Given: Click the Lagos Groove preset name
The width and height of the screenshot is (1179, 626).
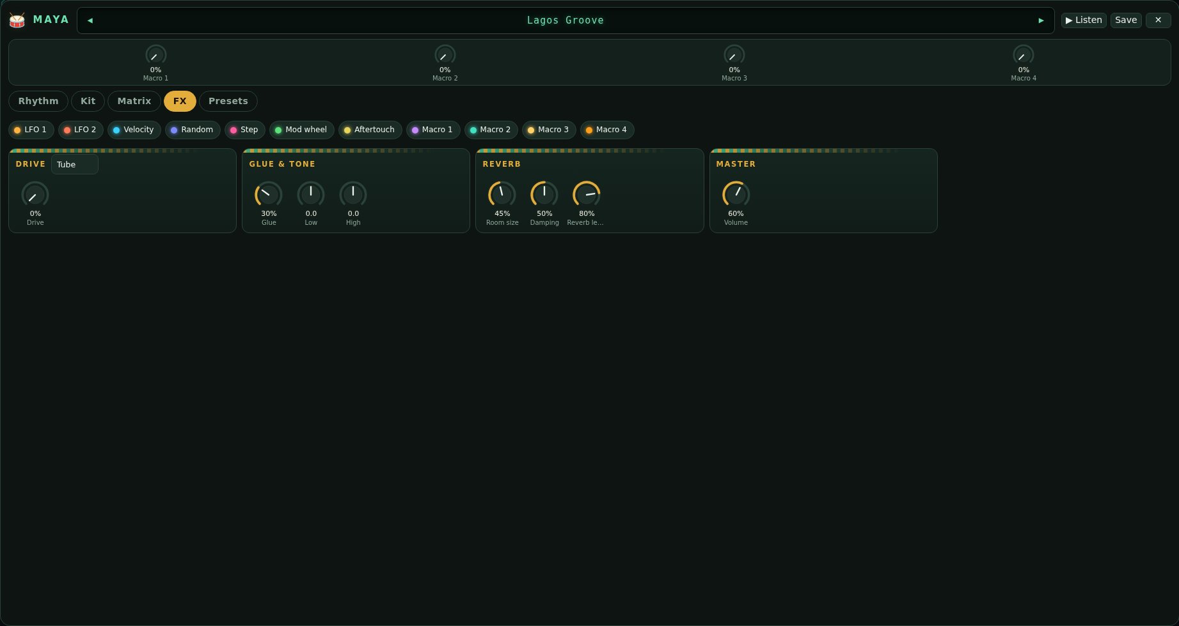Looking at the screenshot, I should pos(566,20).
